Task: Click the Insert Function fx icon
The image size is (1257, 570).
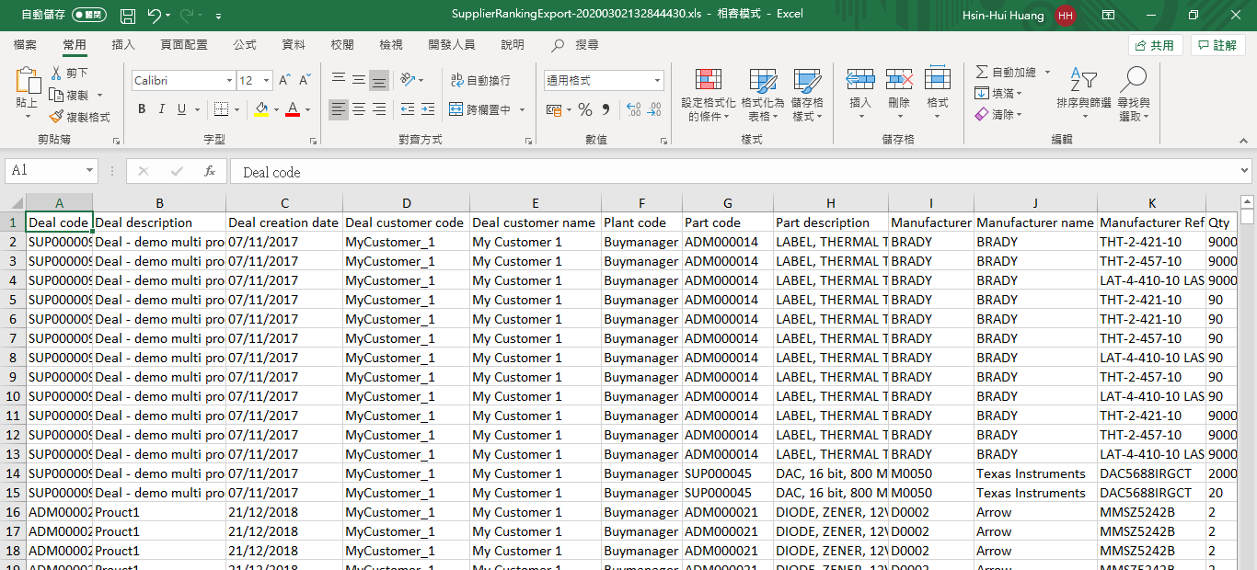Action: (210, 171)
